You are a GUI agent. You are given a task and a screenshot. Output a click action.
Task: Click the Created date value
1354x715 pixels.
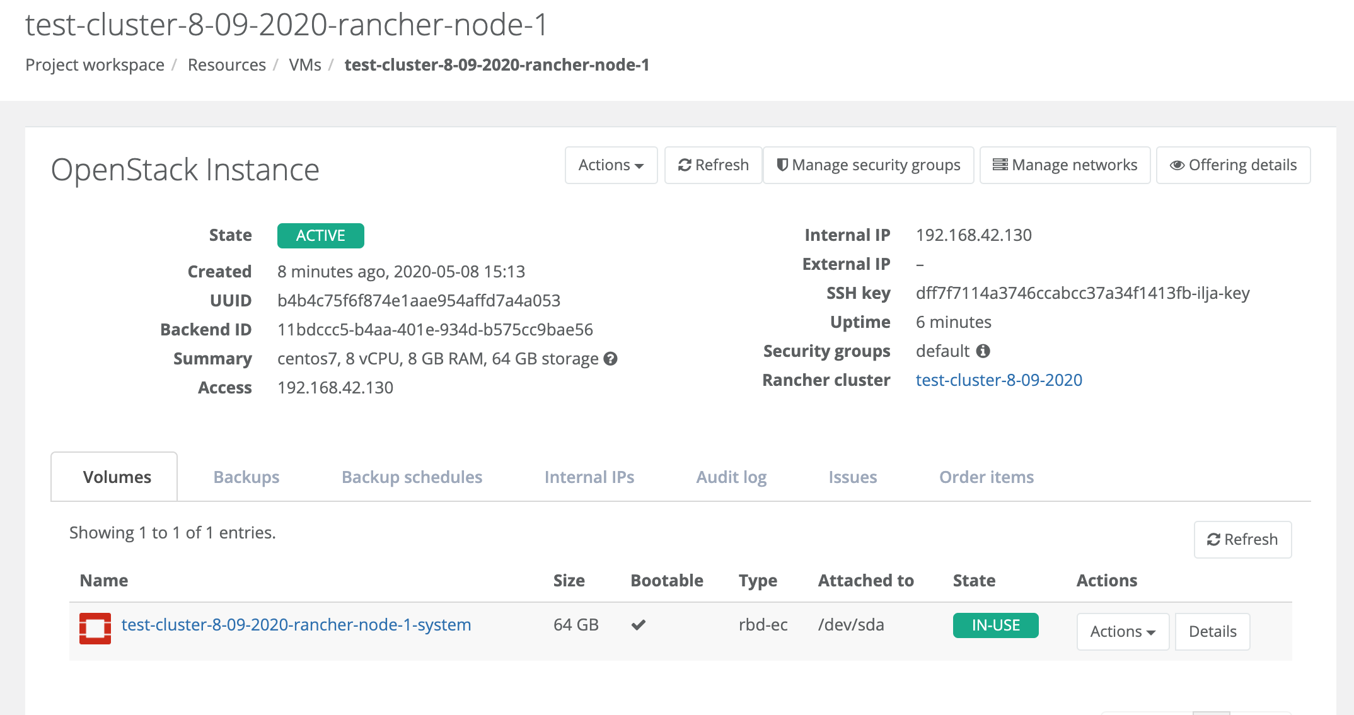tap(401, 272)
